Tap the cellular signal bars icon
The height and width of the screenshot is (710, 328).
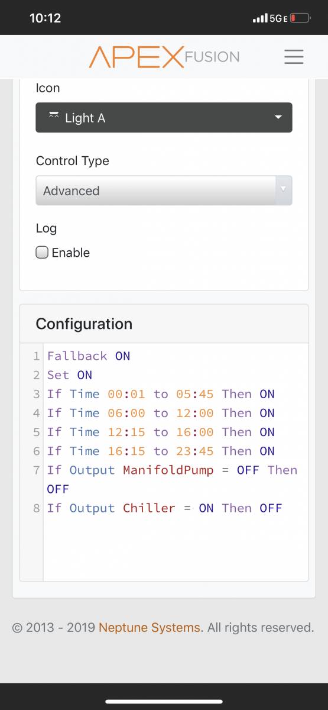pos(260,18)
